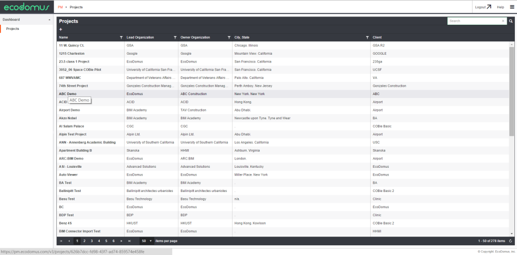This screenshot has height=255, width=517.
Task: Refresh the projects grid
Action: pyautogui.click(x=510, y=241)
